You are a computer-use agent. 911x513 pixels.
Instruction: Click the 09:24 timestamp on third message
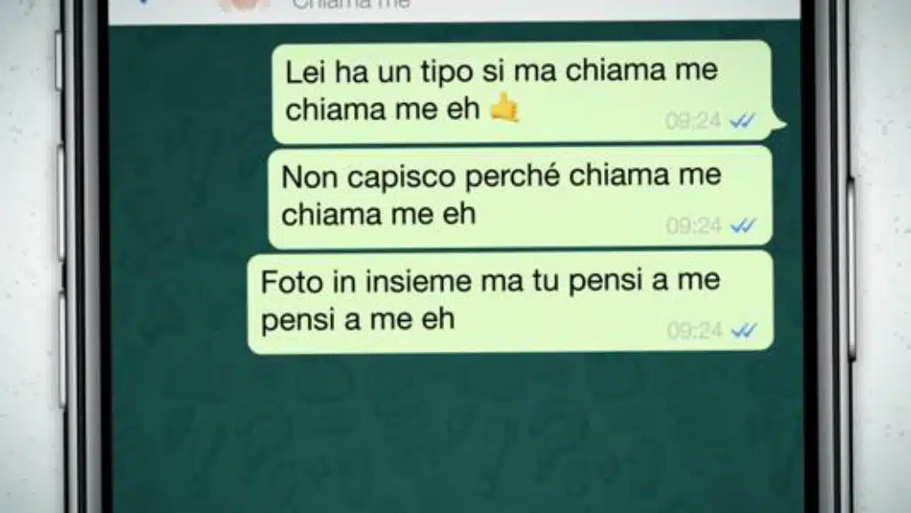click(x=695, y=330)
